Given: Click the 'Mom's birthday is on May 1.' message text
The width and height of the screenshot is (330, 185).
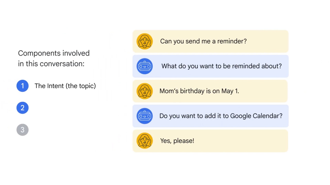Looking at the screenshot, I should pyautogui.click(x=199, y=91).
